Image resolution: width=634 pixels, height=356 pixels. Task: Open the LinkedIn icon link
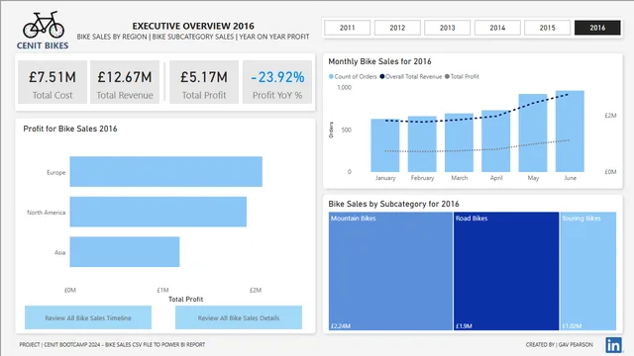coord(613,345)
